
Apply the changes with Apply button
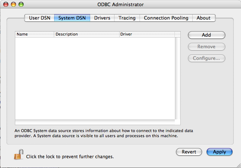point(219,152)
